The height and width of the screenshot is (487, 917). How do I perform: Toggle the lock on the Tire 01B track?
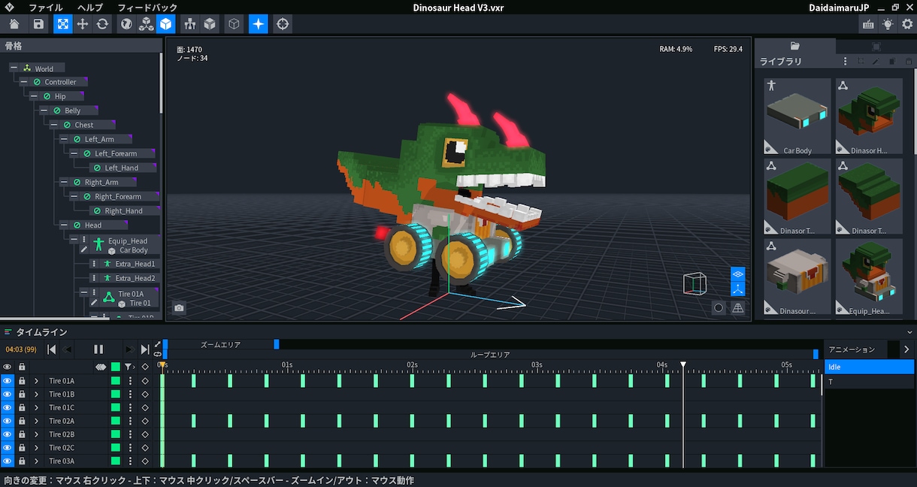pos(22,395)
